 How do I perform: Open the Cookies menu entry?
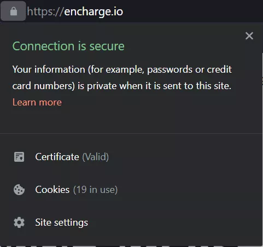point(131,190)
